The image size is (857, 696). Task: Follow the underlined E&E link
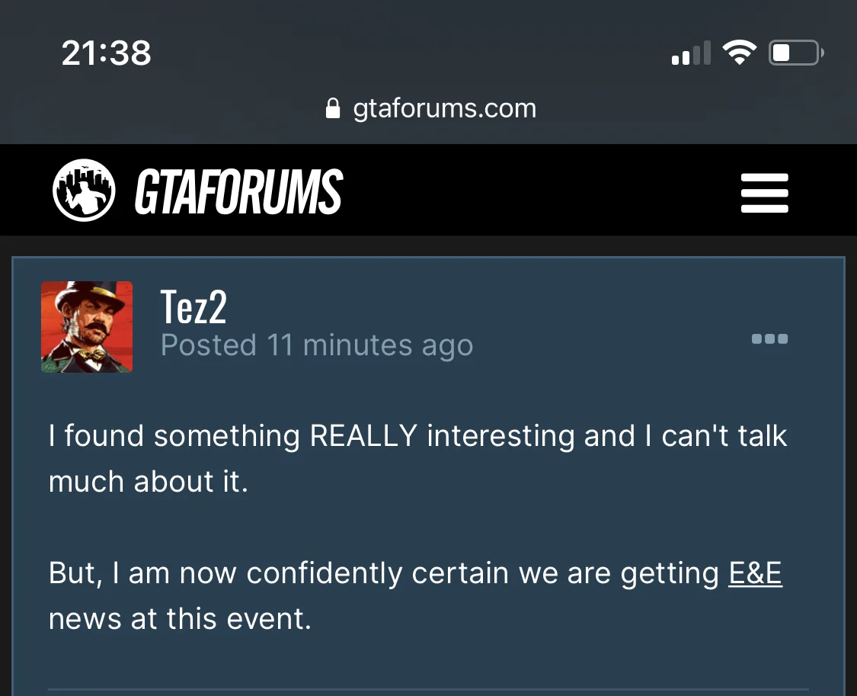(x=755, y=573)
